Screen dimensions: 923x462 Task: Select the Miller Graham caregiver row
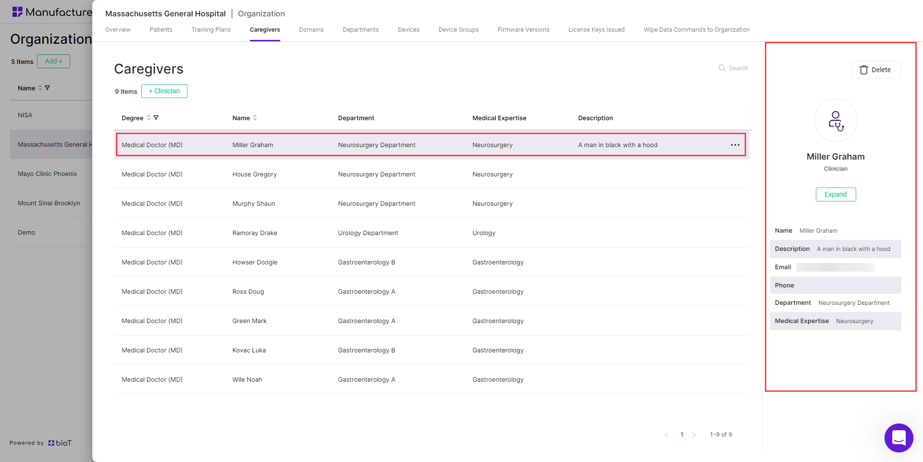pyautogui.click(x=431, y=145)
